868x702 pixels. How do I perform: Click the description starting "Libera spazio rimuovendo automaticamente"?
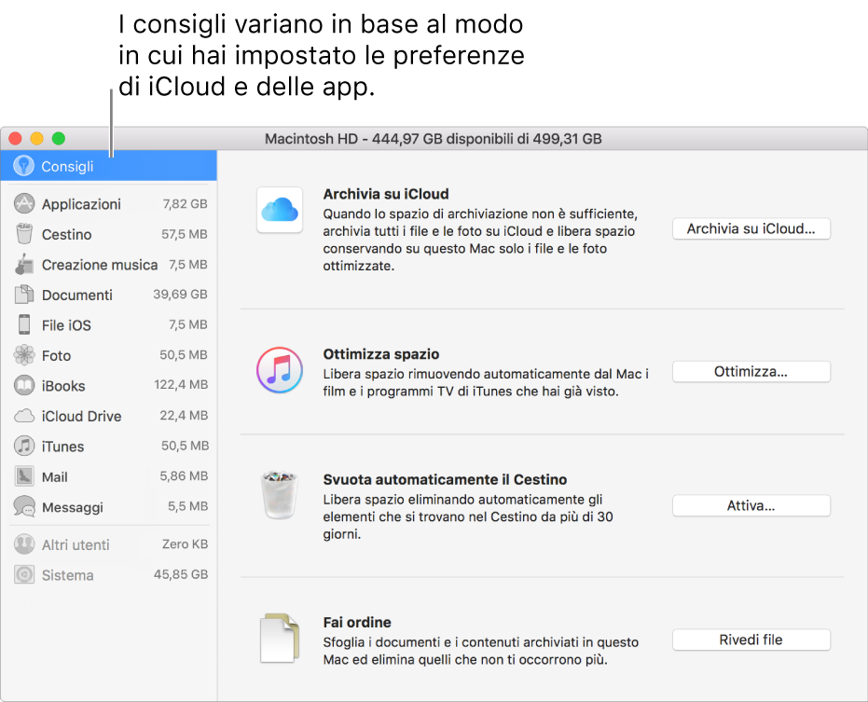coord(486,382)
